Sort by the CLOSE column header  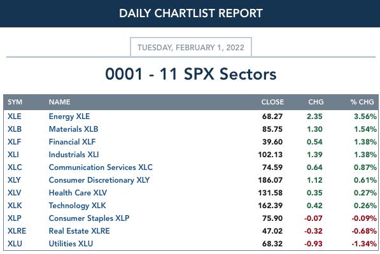coord(272,102)
